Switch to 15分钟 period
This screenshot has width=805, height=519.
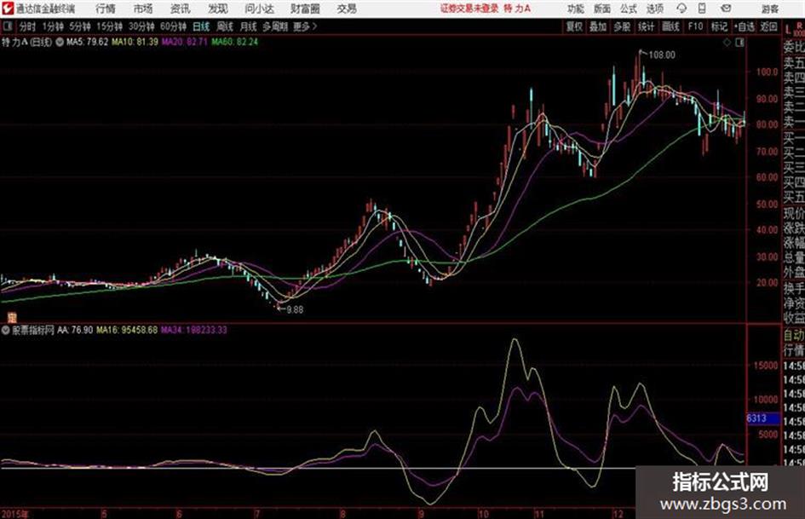110,26
